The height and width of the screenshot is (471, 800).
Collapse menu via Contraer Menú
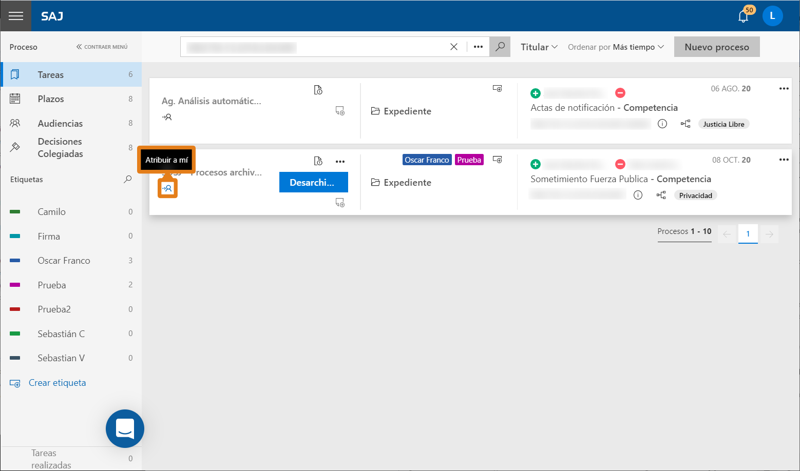coord(102,47)
